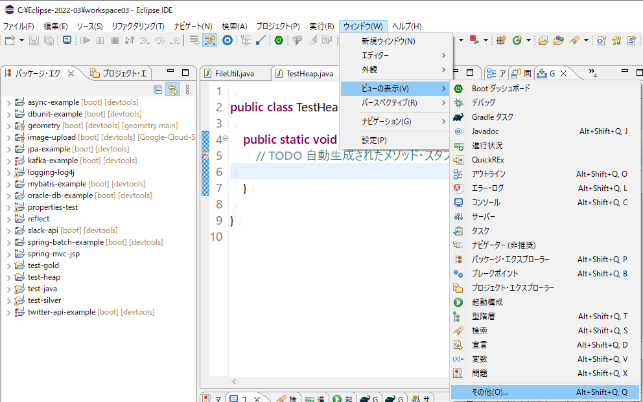Switch to FileUtil.java editor tab
The height and width of the screenshot is (402, 643).
(234, 74)
